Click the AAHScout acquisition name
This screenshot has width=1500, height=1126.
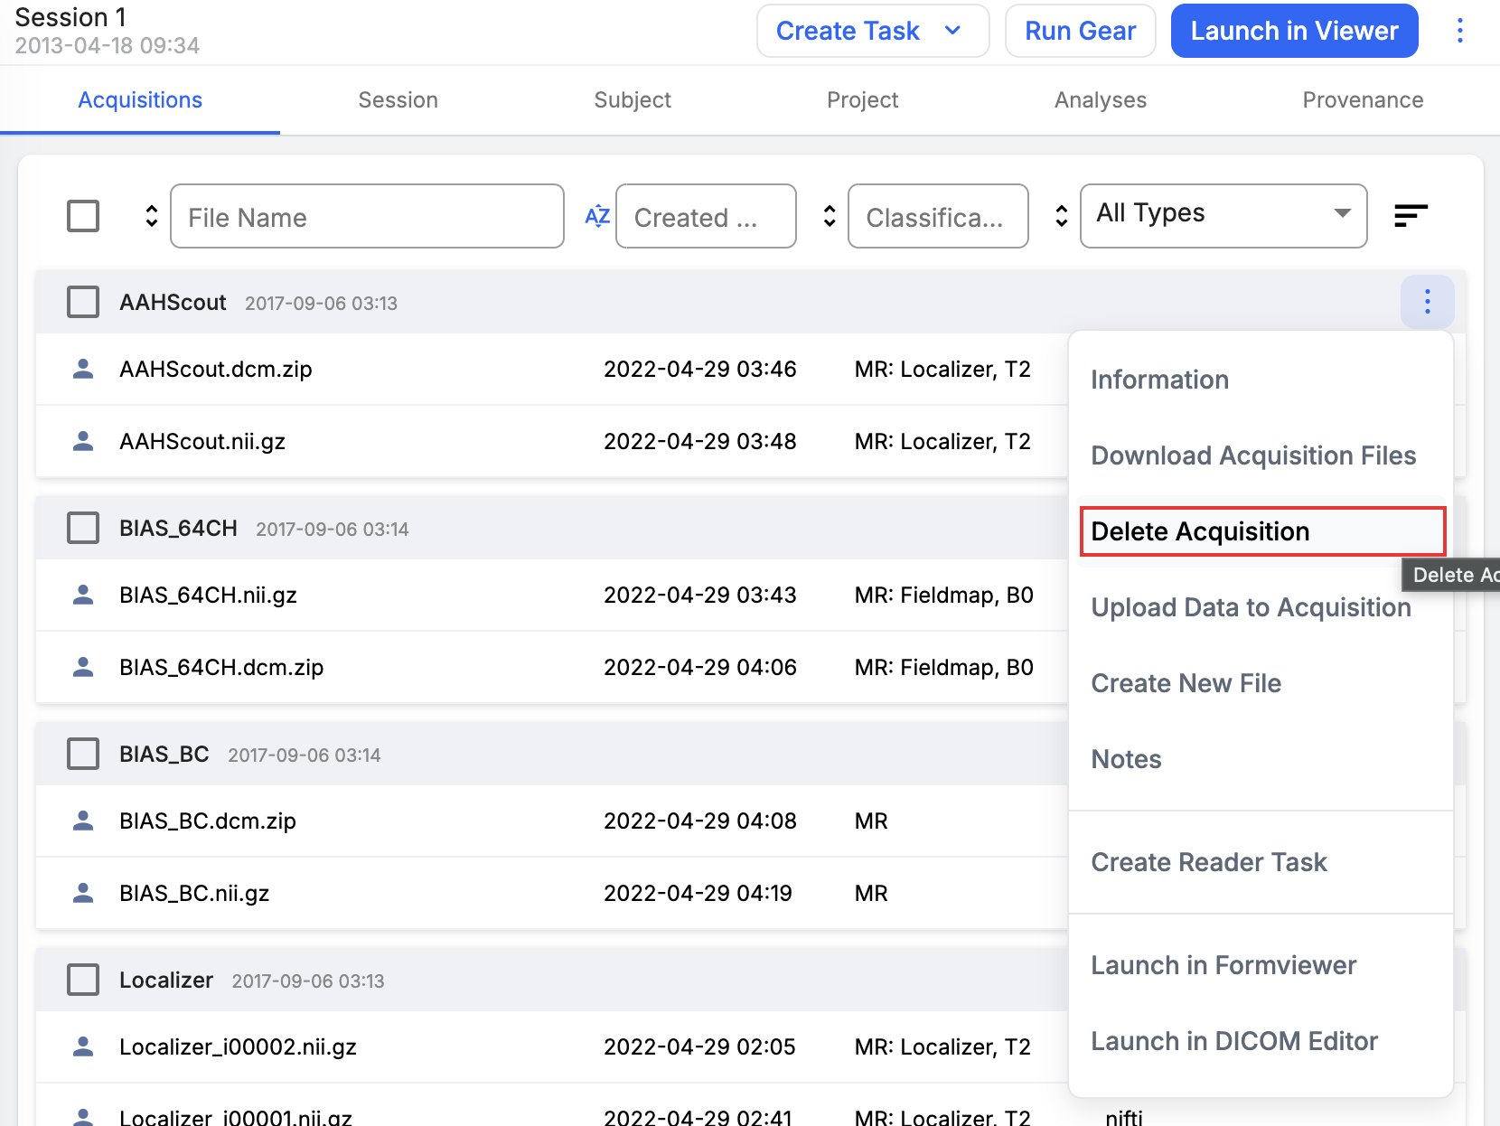pos(173,302)
